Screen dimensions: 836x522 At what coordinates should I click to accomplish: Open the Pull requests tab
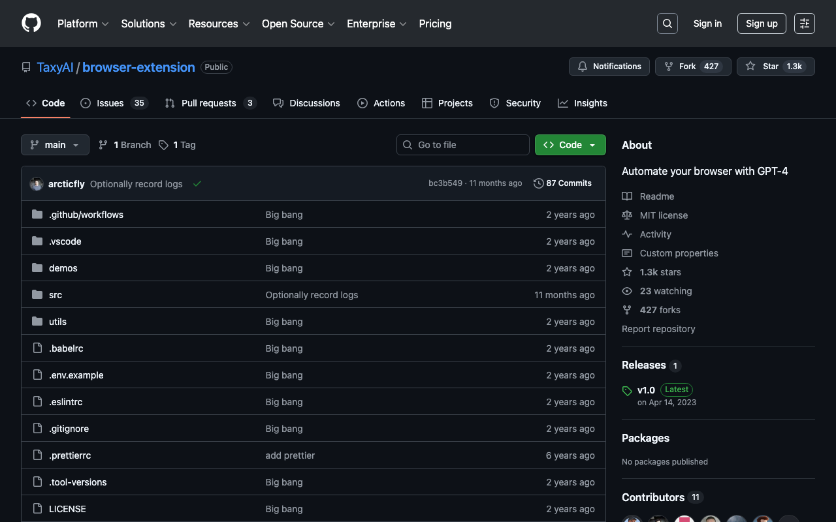(208, 103)
